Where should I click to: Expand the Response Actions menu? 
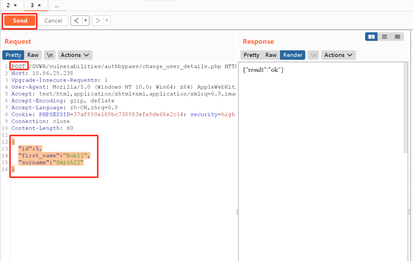(338, 55)
